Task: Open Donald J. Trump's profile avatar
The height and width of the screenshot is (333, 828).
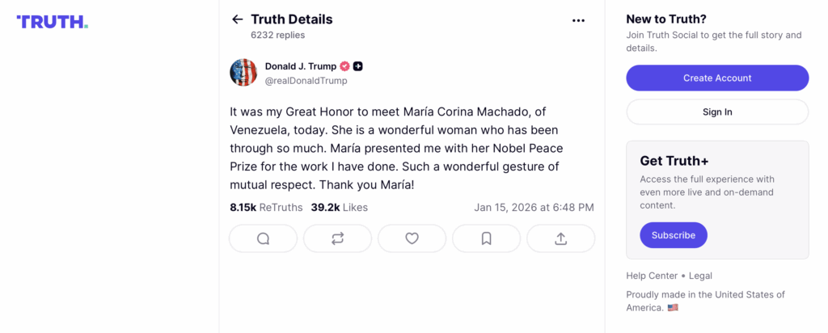Action: coord(243,73)
